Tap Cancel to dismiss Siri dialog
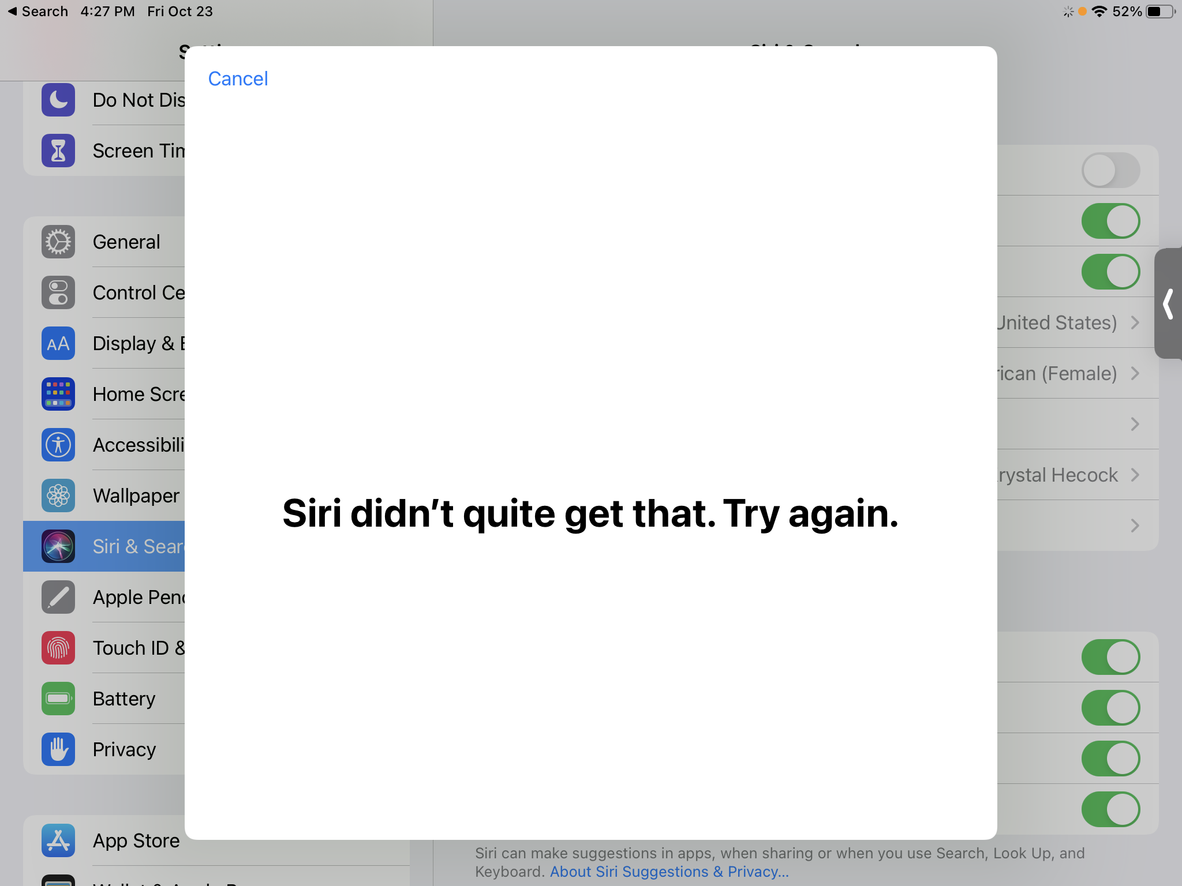Viewport: 1182px width, 886px height. point(237,78)
